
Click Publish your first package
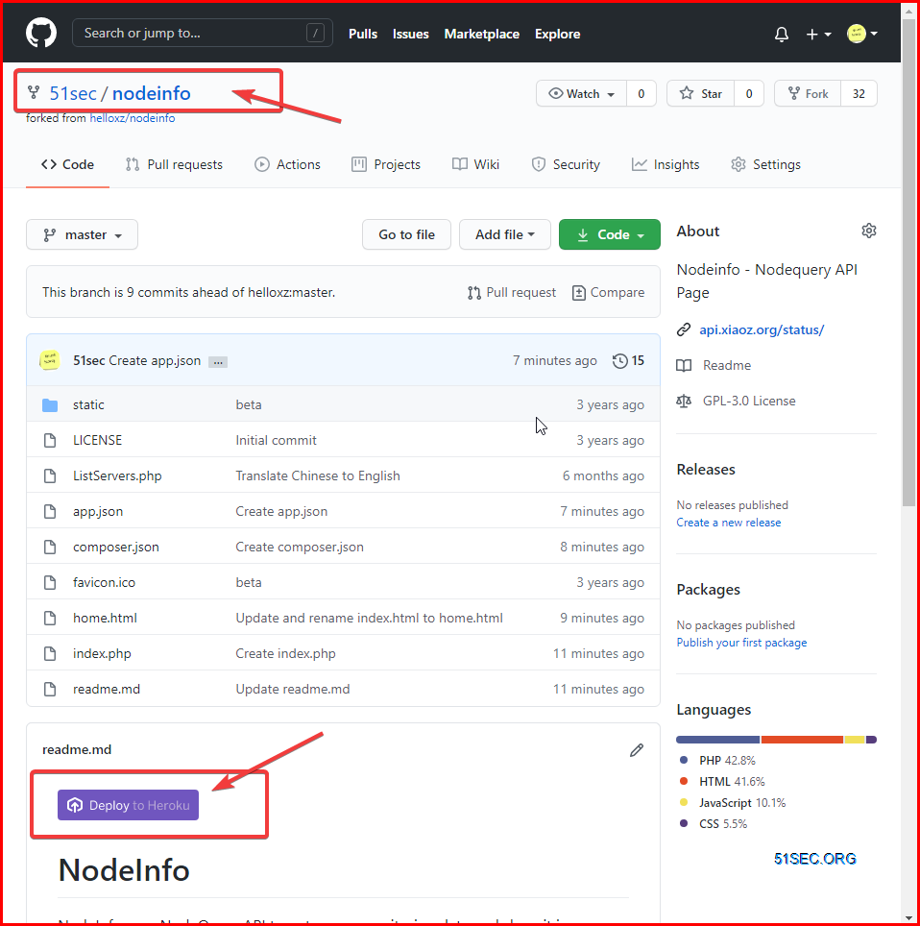coord(741,643)
